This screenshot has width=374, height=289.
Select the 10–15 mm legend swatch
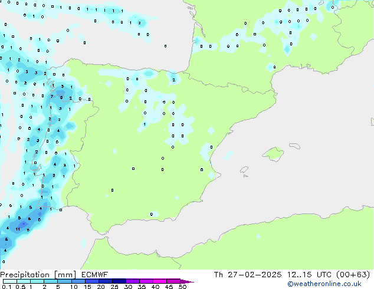click(x=78, y=281)
